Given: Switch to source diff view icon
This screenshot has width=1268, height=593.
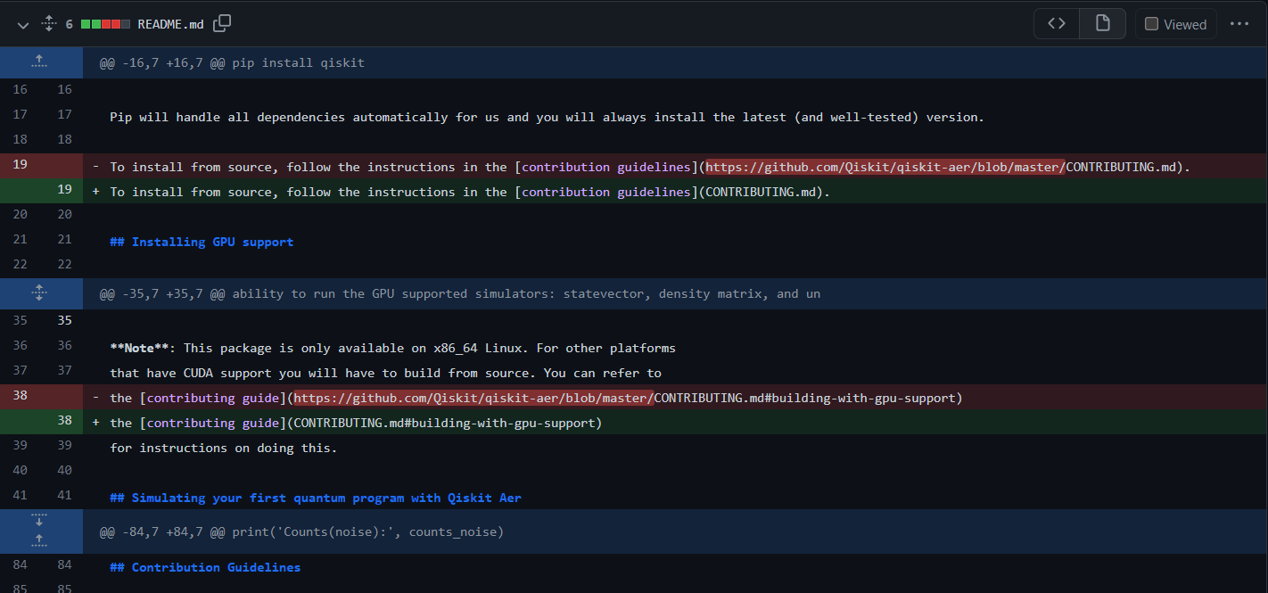Looking at the screenshot, I should (x=1057, y=24).
